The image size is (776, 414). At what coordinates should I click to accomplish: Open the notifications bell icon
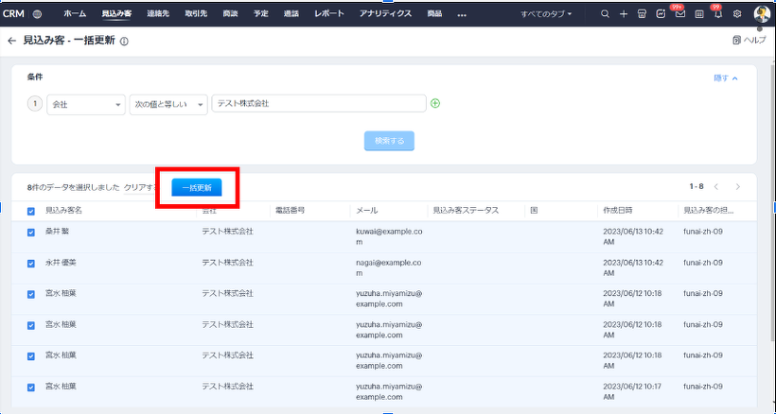point(716,14)
